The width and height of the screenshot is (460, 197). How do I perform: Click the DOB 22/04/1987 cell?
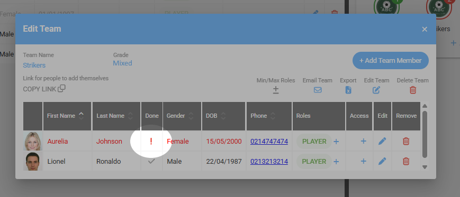point(224,161)
